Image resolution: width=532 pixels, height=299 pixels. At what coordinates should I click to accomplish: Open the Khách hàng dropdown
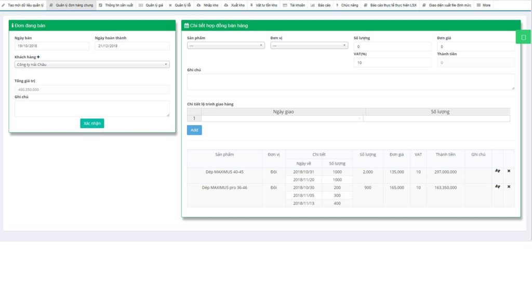coord(92,64)
